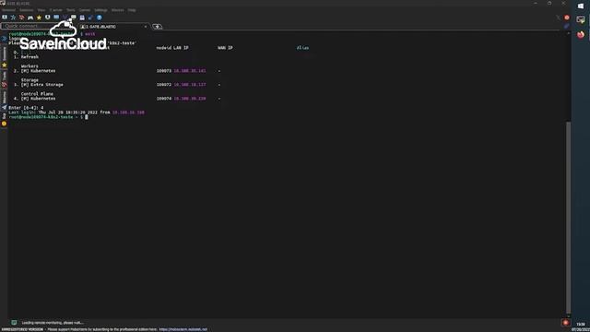Screen dimensions: 590x332
Task: Click the 'Workers' heading text
Action: pos(29,66)
